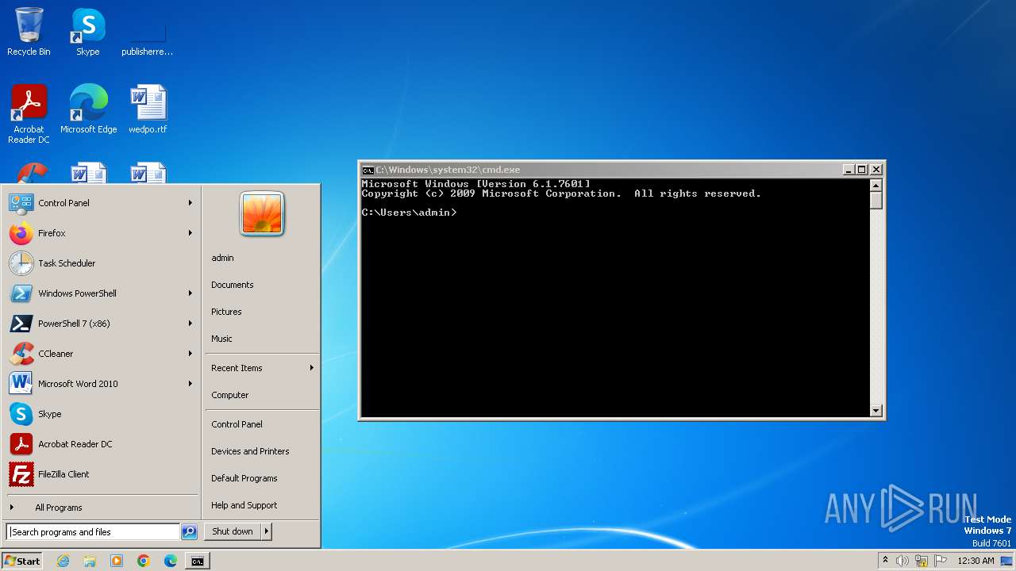Click the user account picture
The height and width of the screenshot is (571, 1016).
pyautogui.click(x=262, y=214)
